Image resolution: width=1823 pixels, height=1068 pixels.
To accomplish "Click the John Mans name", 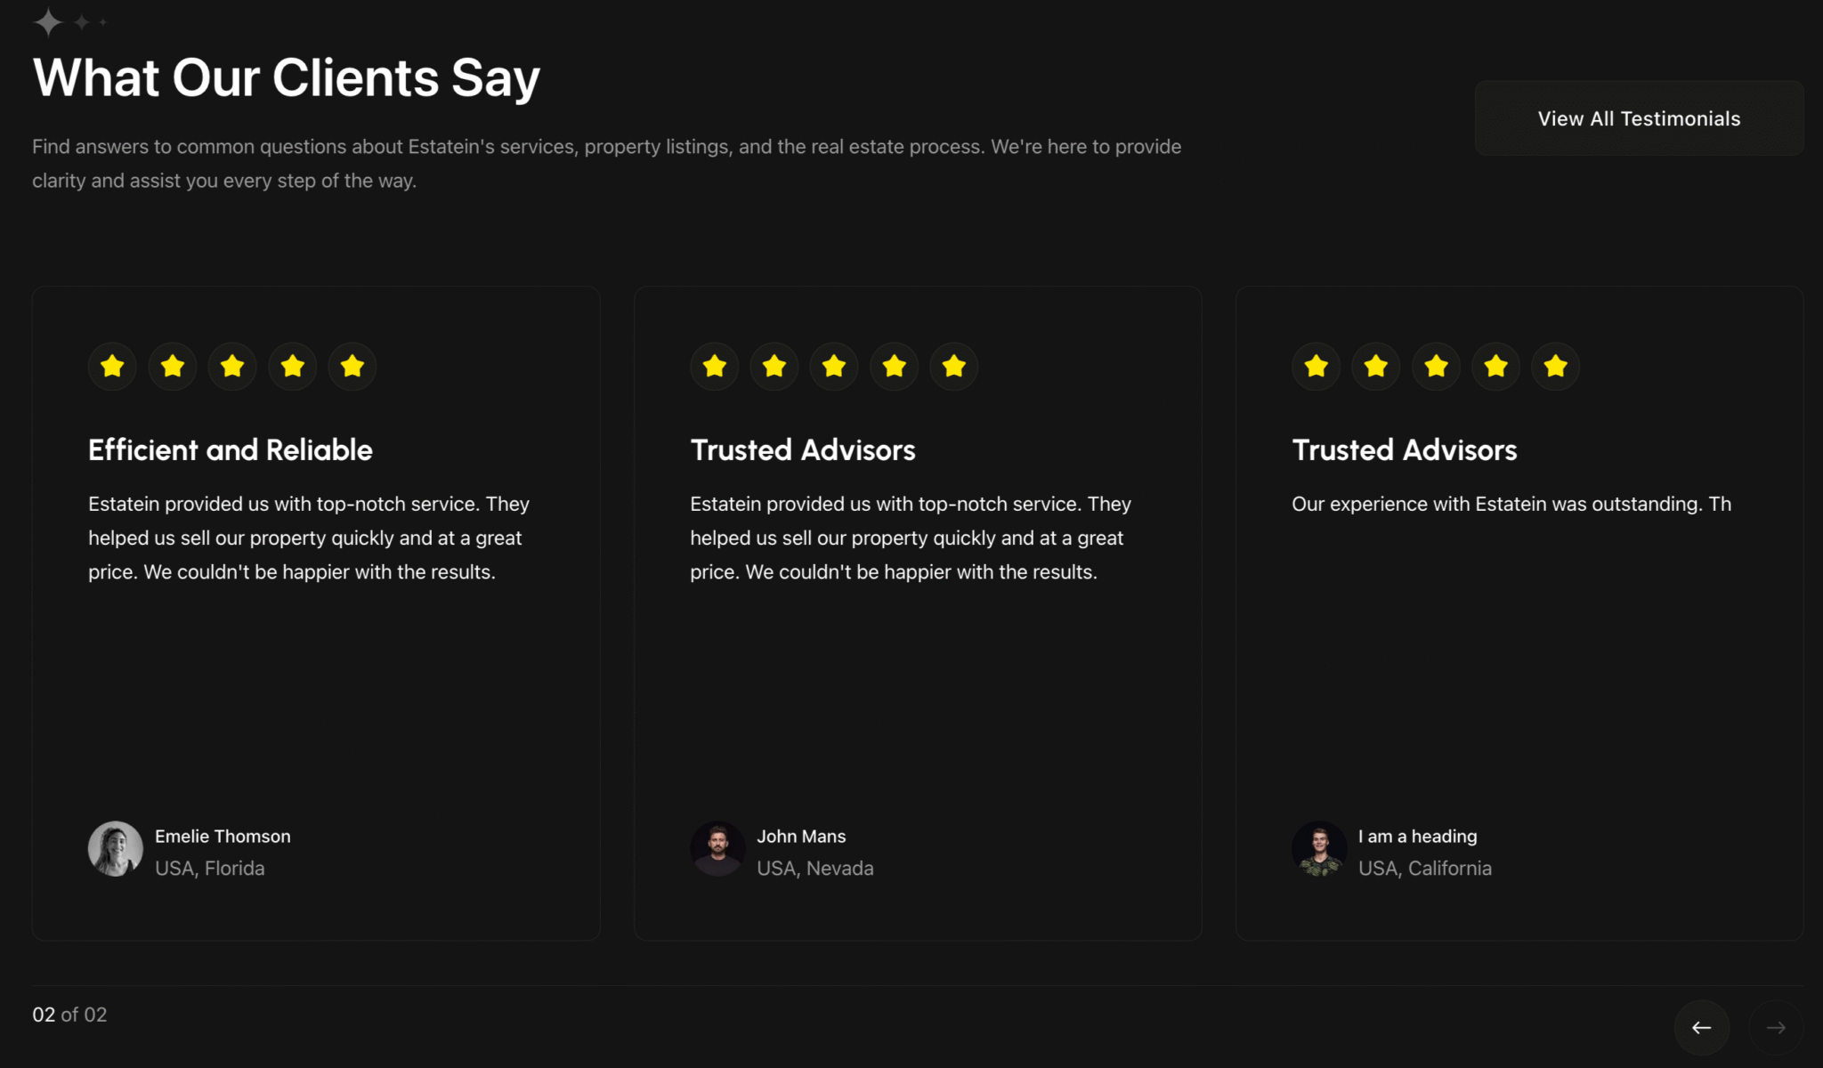I will tap(801, 837).
